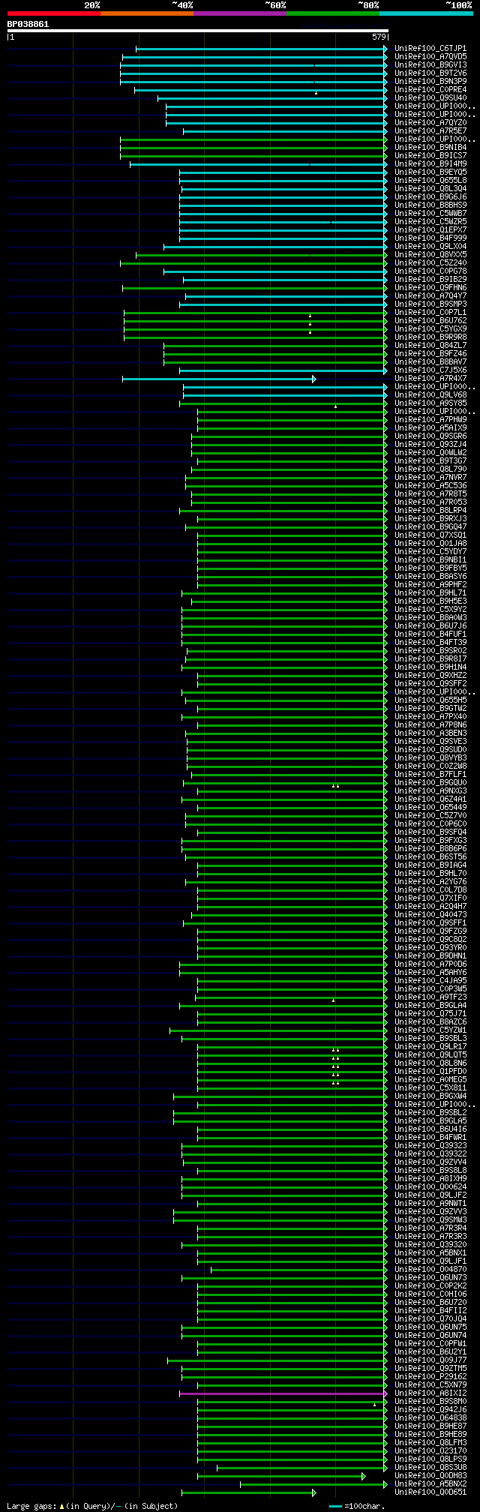This screenshot has width=480, height=1512.
Task: Open hit label UniRef100_Q7XIF0
Action: tap(430, 898)
